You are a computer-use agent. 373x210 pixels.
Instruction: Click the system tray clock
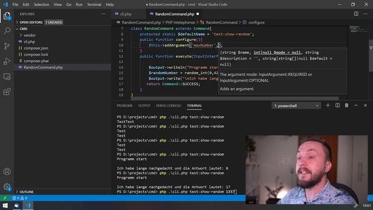(x=367, y=205)
